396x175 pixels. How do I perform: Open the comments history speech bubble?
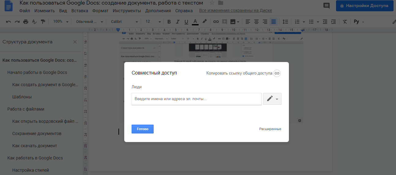click(327, 6)
